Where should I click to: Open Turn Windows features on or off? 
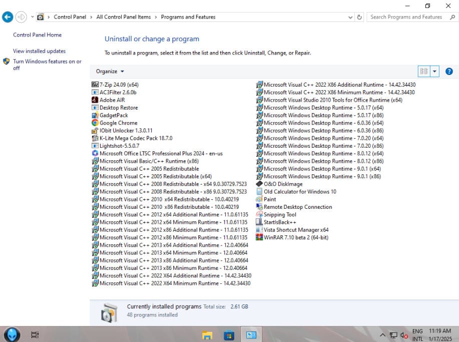click(47, 65)
